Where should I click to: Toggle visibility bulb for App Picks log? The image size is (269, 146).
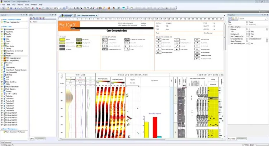click(x=2, y=32)
